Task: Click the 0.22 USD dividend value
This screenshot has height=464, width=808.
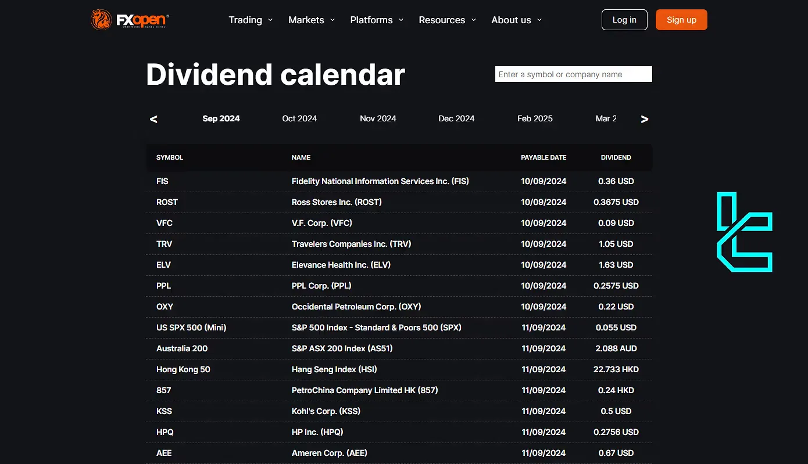Action: (616, 307)
